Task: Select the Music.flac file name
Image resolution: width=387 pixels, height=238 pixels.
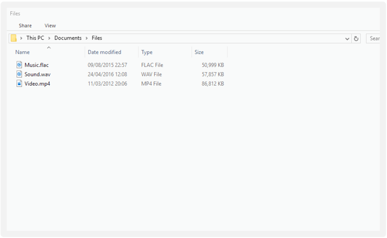Action: (x=37, y=65)
